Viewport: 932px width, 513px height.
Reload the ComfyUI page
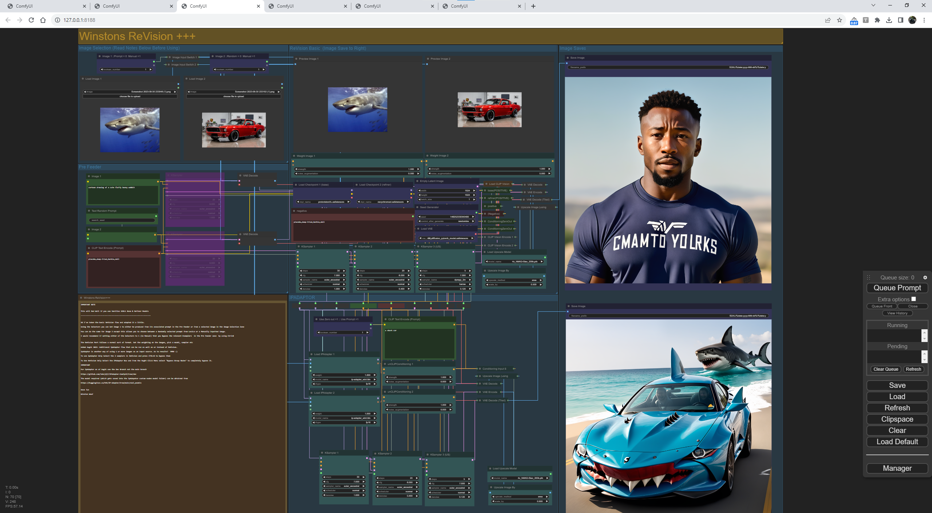click(x=31, y=20)
